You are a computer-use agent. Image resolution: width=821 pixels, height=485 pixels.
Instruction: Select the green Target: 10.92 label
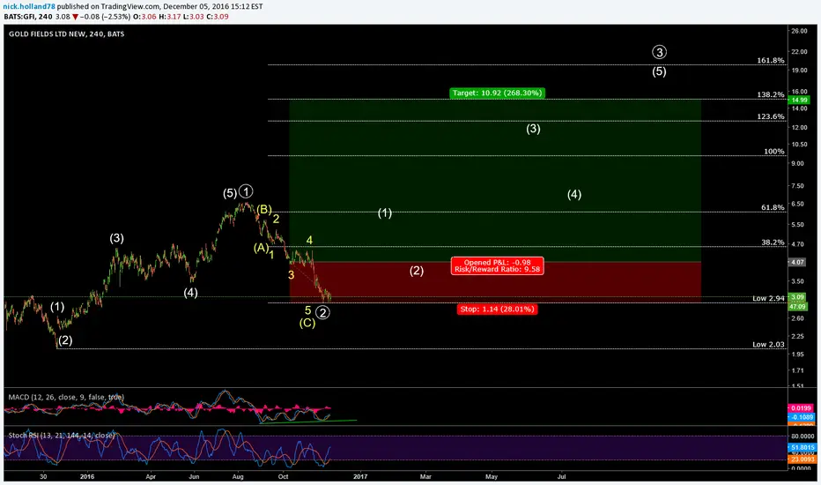pos(497,93)
